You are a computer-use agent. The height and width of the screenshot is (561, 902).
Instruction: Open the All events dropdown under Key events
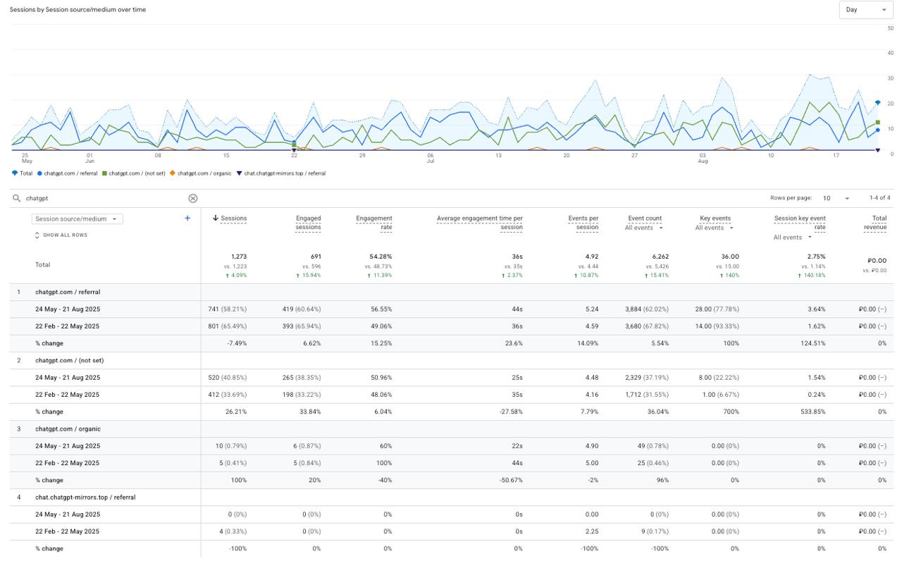click(x=715, y=228)
